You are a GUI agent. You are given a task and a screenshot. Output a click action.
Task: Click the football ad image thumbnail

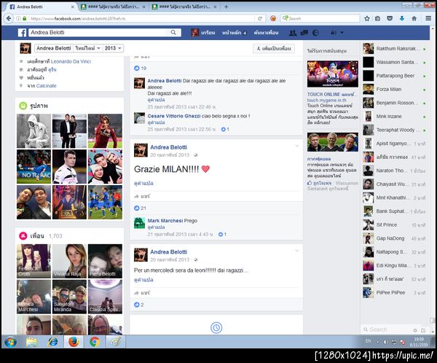pos(333,142)
